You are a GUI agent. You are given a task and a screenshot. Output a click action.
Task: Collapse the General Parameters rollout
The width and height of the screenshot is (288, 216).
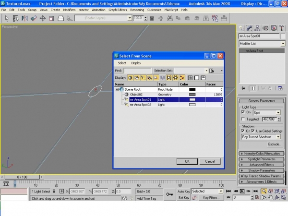(262, 101)
